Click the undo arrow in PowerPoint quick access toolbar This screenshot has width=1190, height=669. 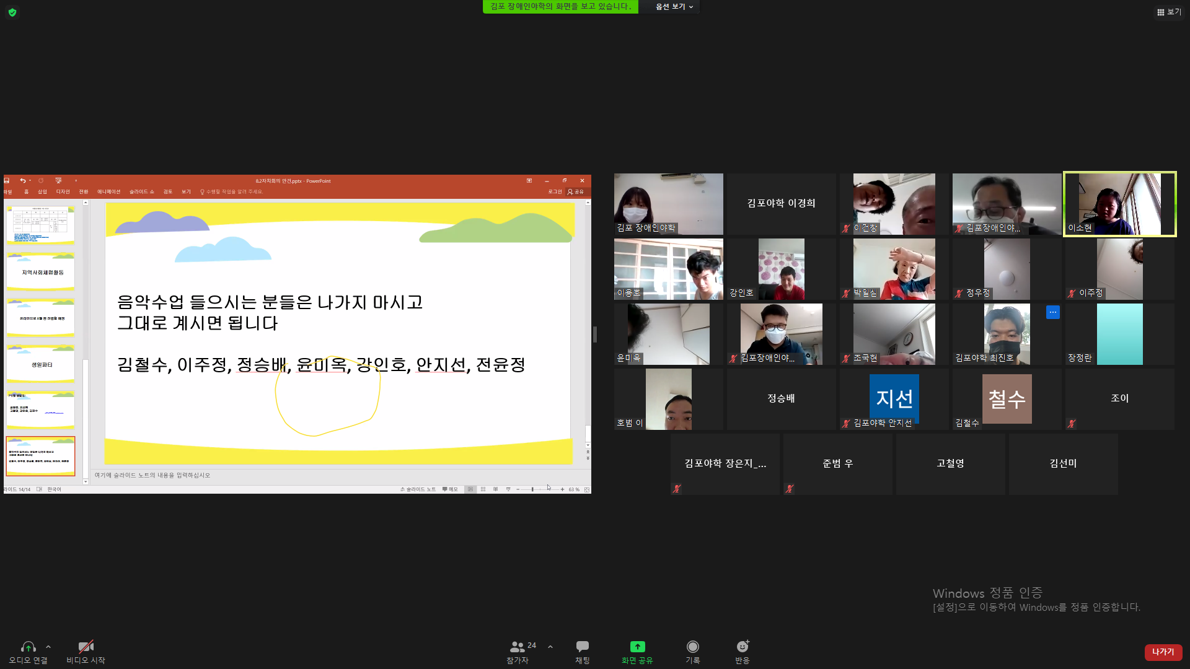pos(22,181)
